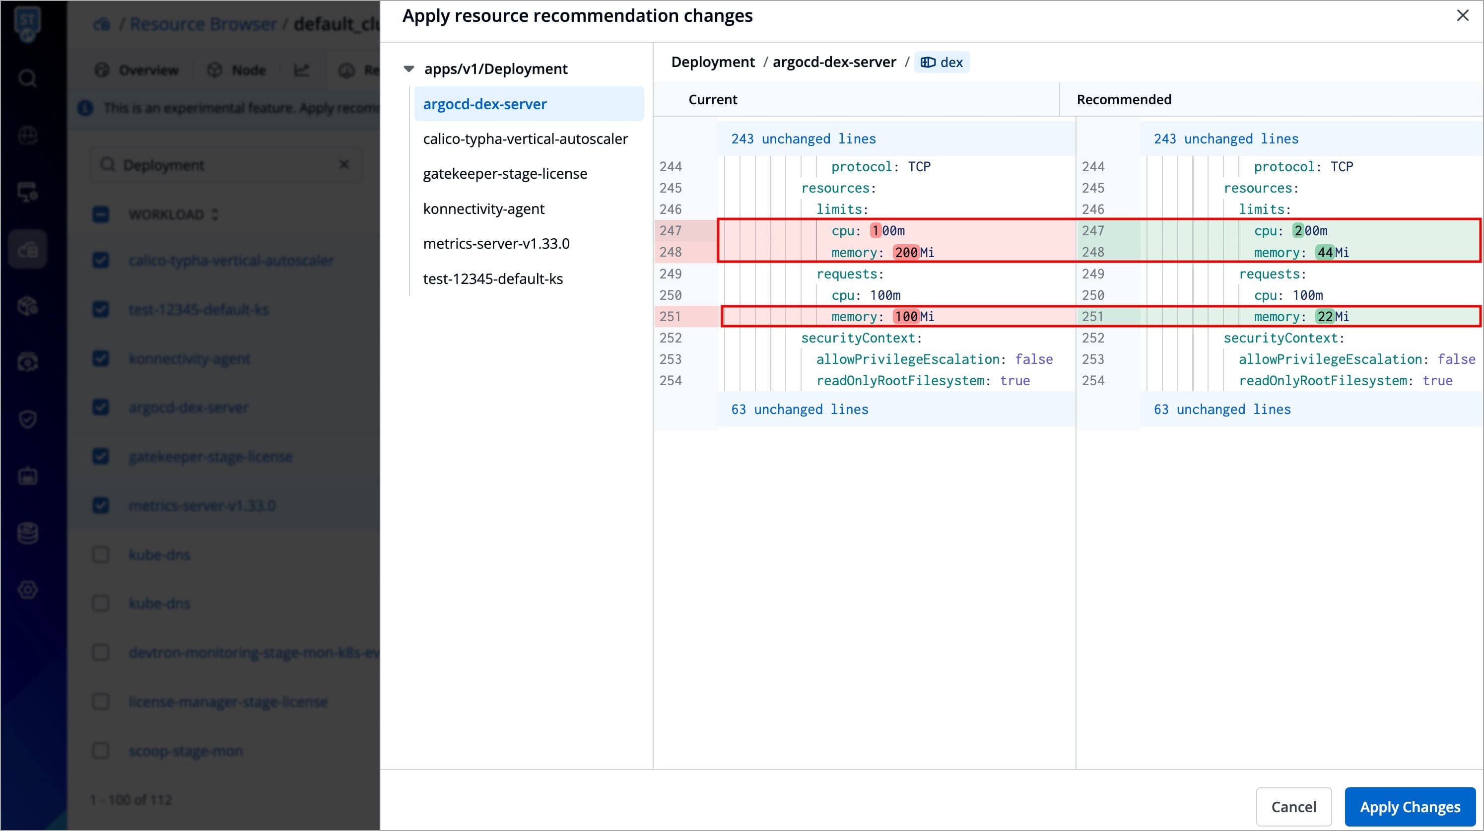Close the recommendation changes dialog
The width and height of the screenshot is (1484, 831).
1462,15
